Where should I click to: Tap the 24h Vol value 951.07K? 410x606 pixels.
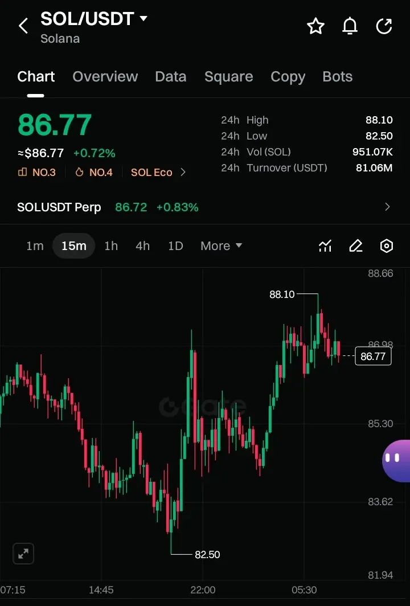click(372, 152)
